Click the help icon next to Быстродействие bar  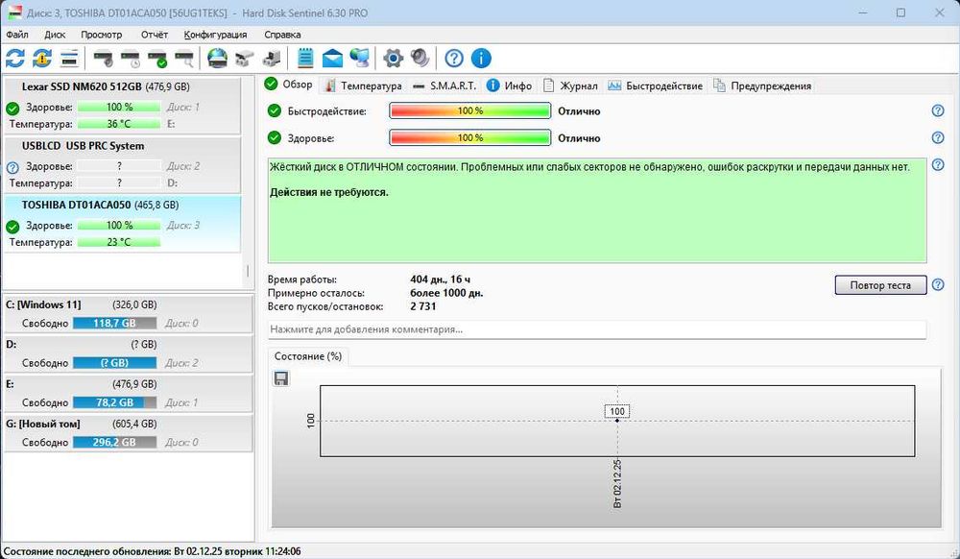[x=937, y=110]
